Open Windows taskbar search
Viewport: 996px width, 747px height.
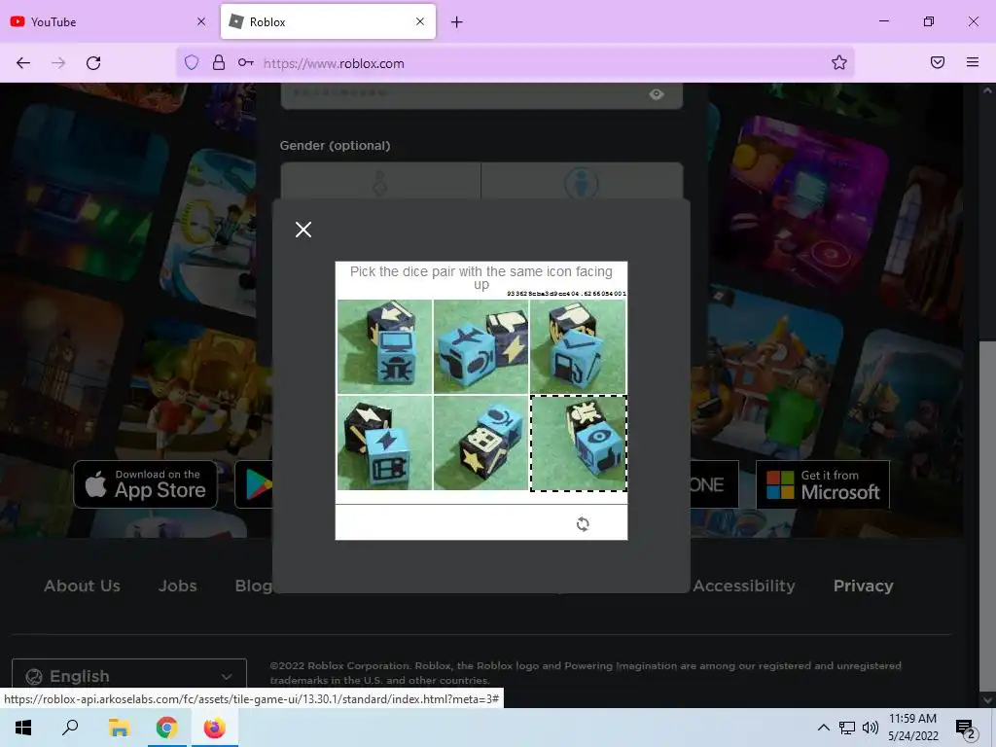[x=70, y=728]
